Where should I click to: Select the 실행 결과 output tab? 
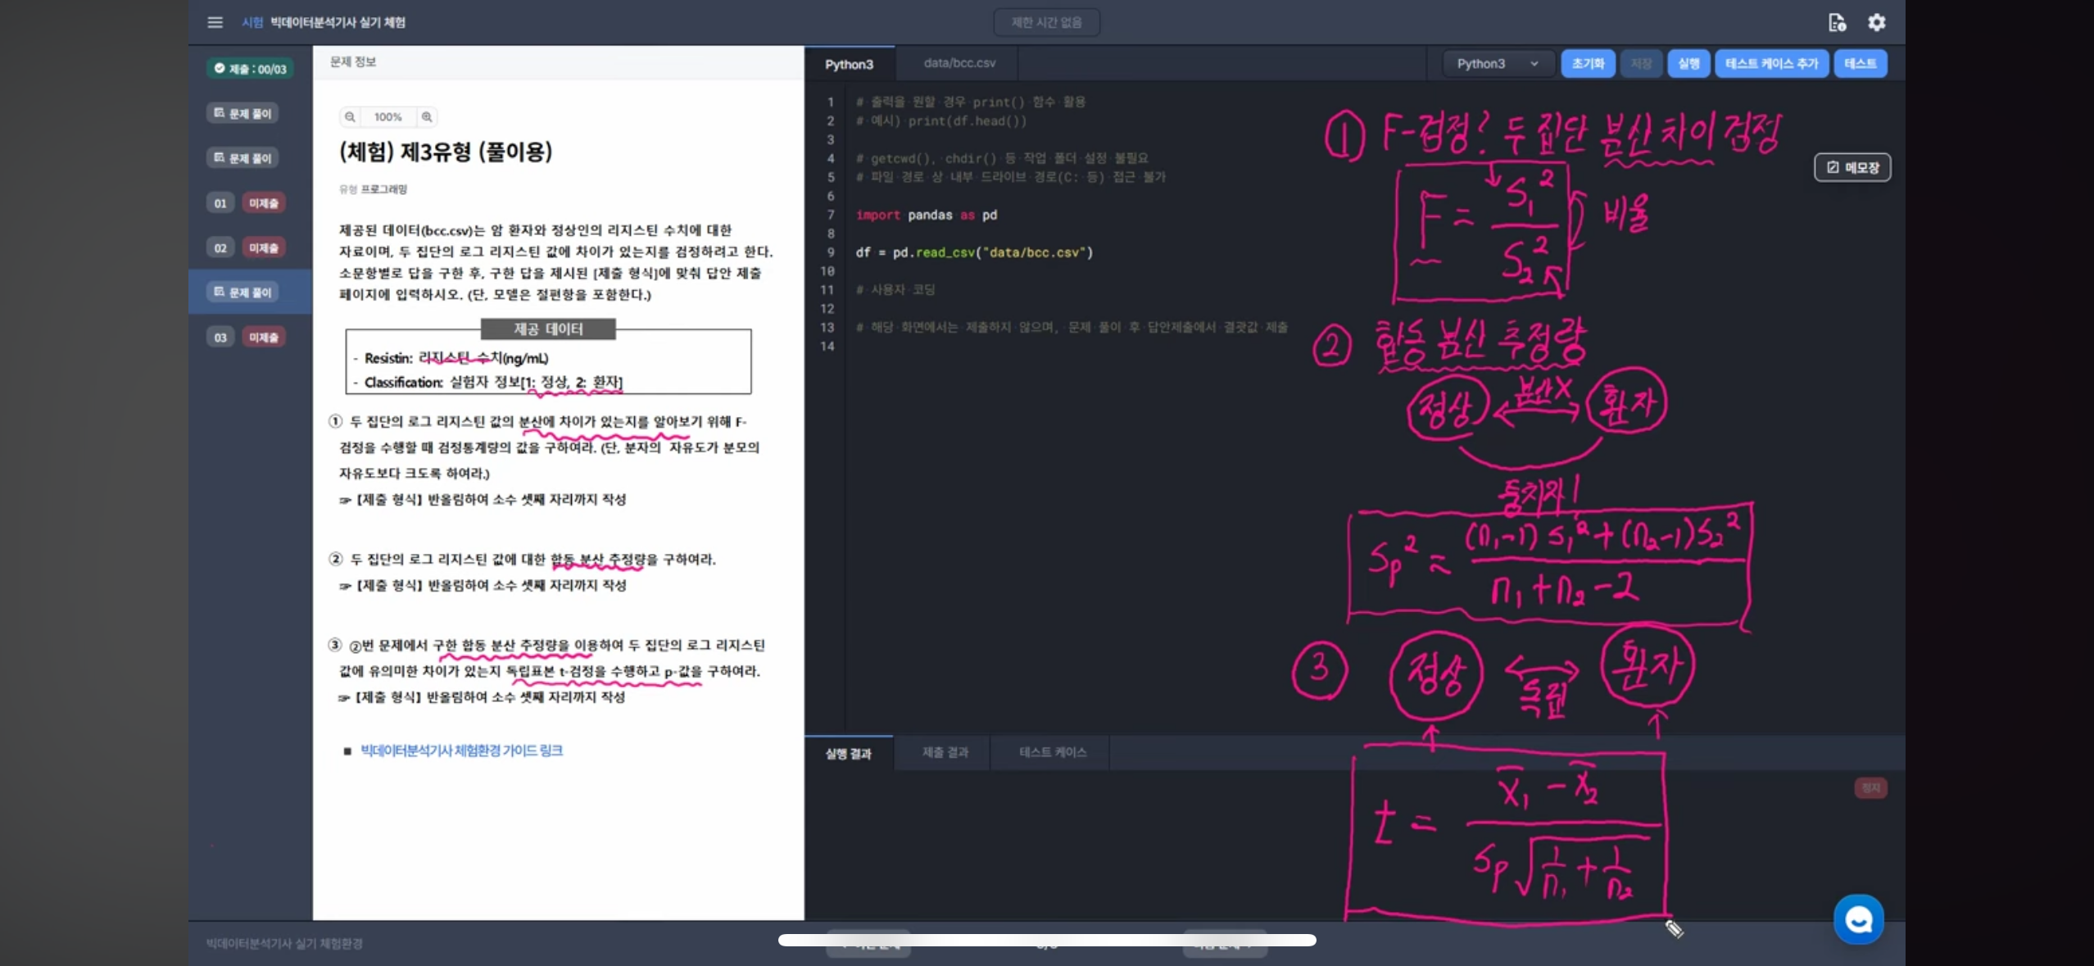(848, 753)
